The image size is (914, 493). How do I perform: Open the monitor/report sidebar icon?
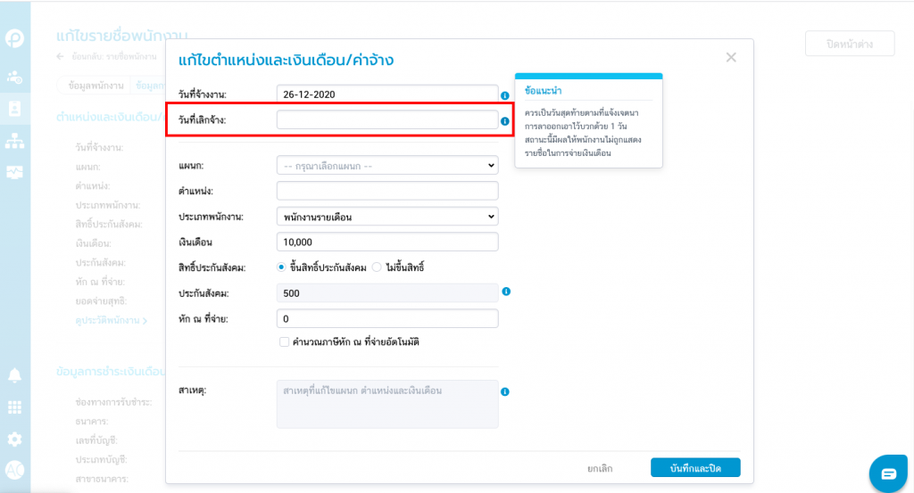pyautogui.click(x=14, y=172)
